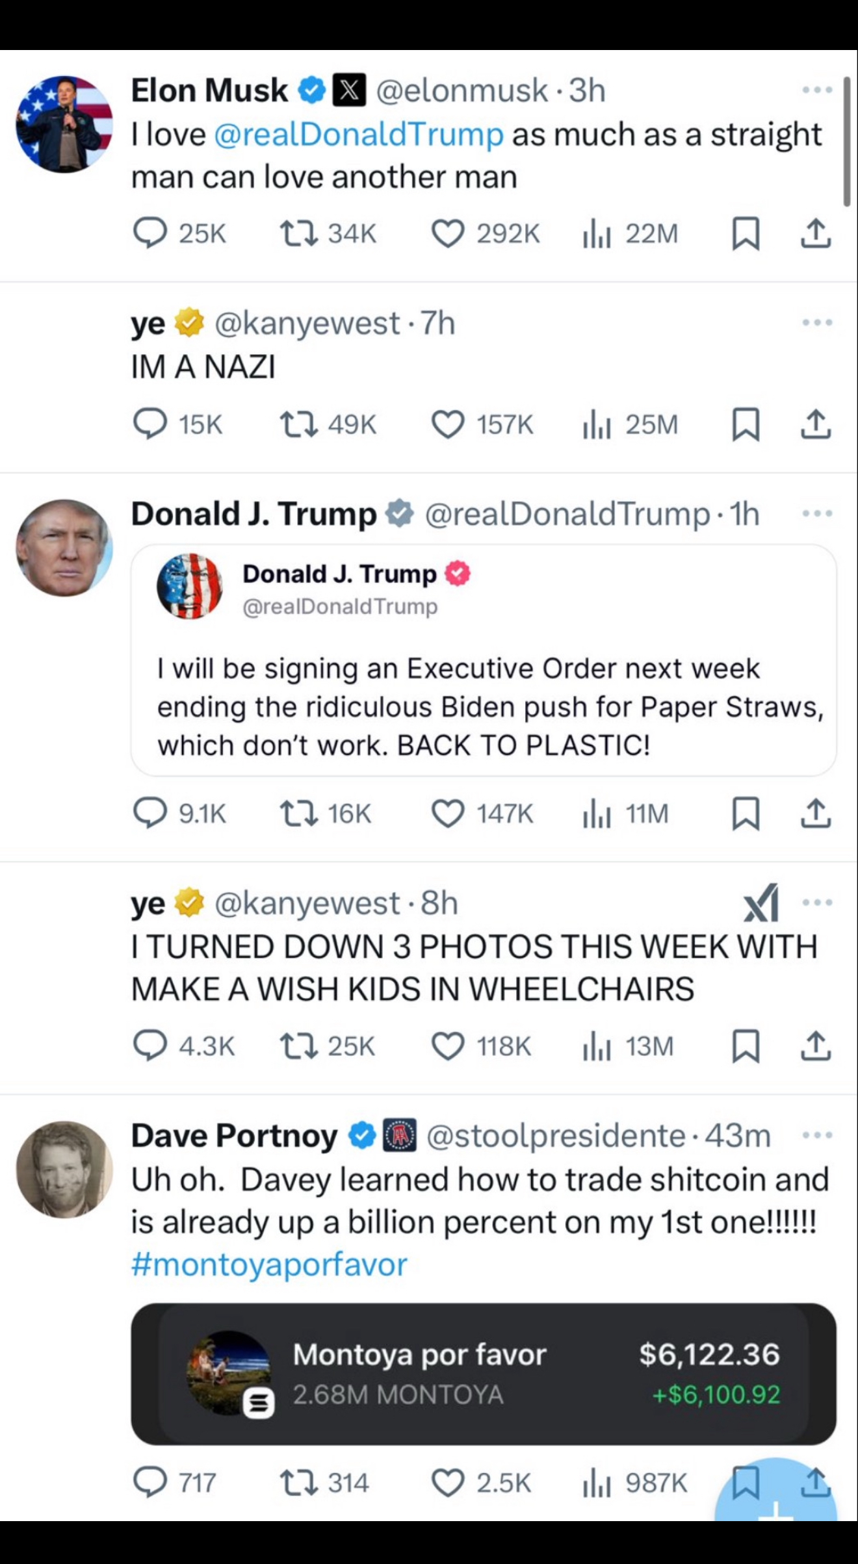Tap the blue compose post button

[777, 1501]
